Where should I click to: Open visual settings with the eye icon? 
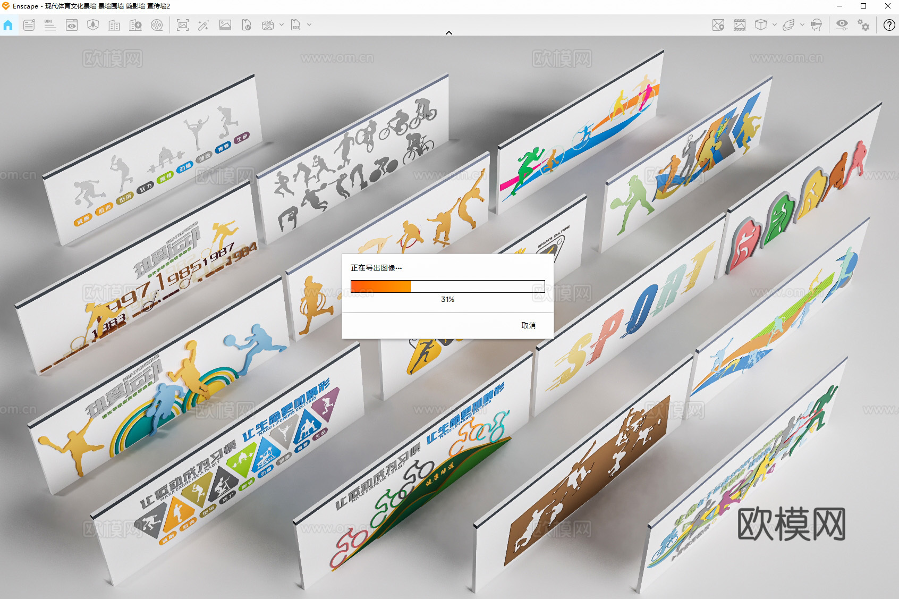pyautogui.click(x=842, y=25)
